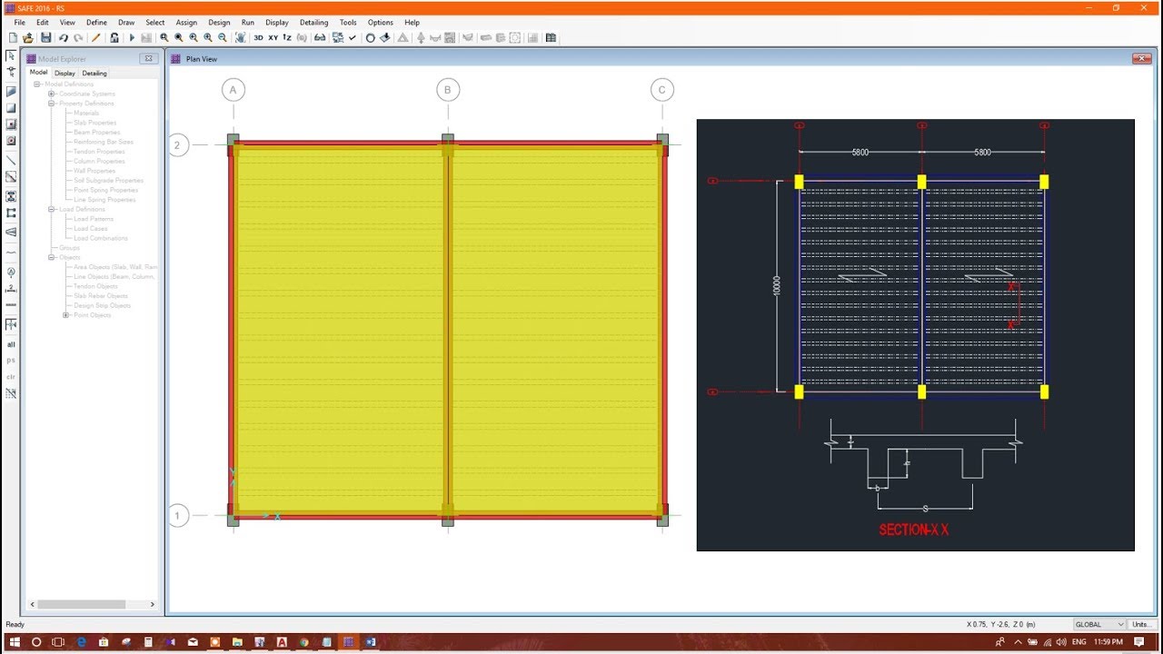Switch to the Display tab in Model Explorer
The image size is (1163, 654).
point(65,73)
